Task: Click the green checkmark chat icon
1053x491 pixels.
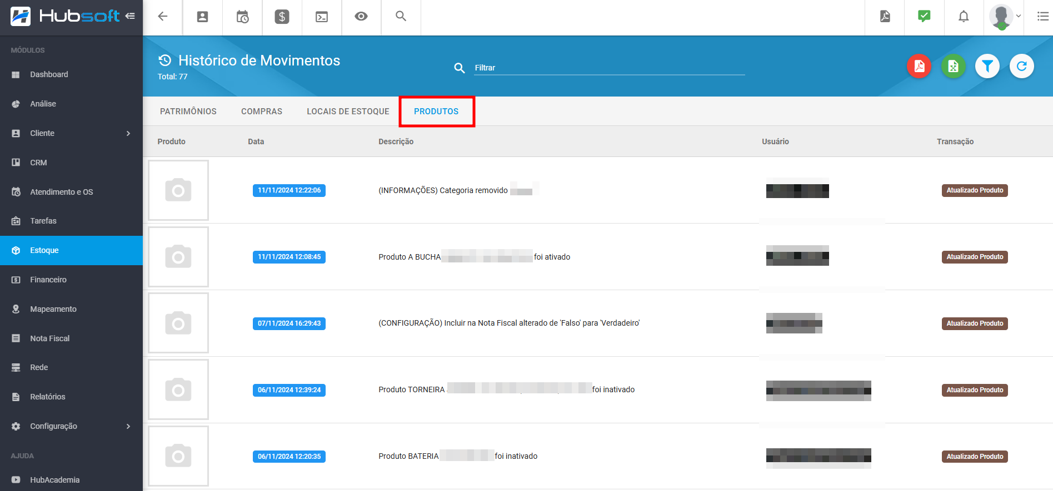Action: coord(924,17)
